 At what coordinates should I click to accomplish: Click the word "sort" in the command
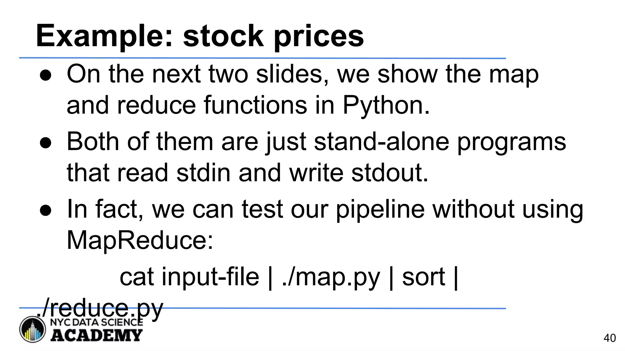[x=423, y=277]
